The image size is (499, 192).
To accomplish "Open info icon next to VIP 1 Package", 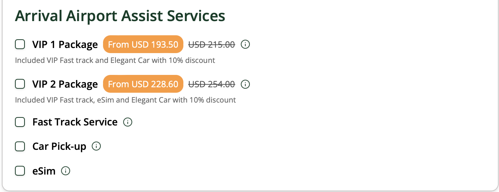I will tap(246, 45).
